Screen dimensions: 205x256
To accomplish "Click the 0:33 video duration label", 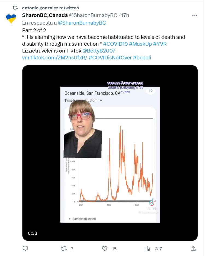I will pyautogui.click(x=33, y=233).
